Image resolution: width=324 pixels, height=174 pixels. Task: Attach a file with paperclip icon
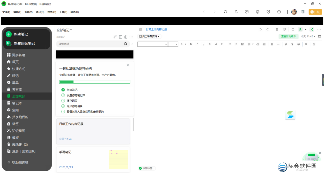tap(286, 44)
